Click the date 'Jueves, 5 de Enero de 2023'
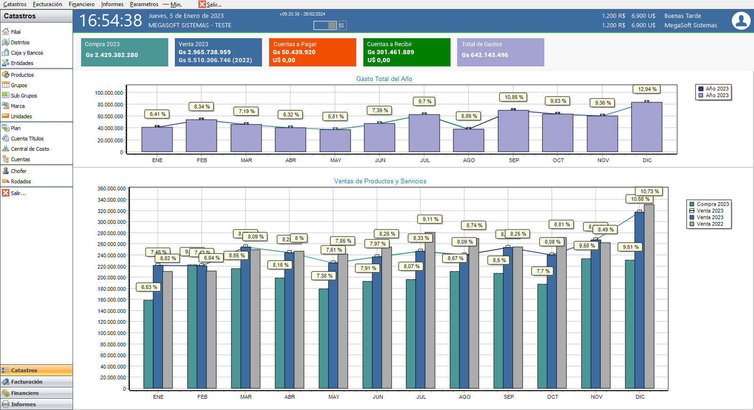This screenshot has height=410, width=754. [x=186, y=16]
